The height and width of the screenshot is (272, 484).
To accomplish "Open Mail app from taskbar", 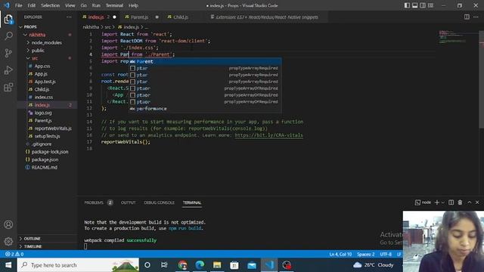I will click(x=252, y=265).
